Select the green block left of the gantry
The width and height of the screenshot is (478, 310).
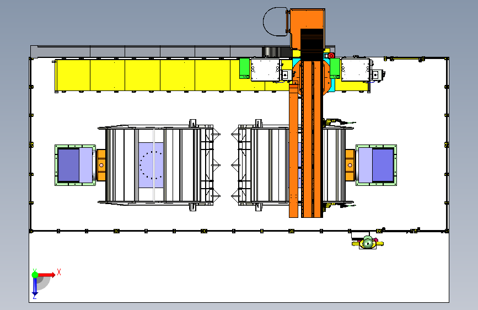(244, 68)
